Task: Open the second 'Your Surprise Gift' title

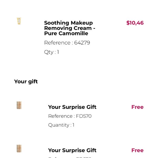Action: point(72,150)
